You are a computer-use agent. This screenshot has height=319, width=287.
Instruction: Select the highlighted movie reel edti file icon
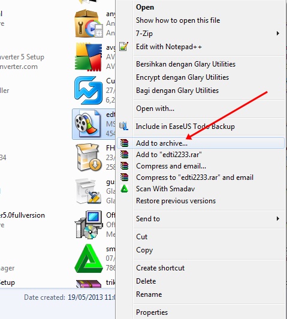tap(87, 124)
